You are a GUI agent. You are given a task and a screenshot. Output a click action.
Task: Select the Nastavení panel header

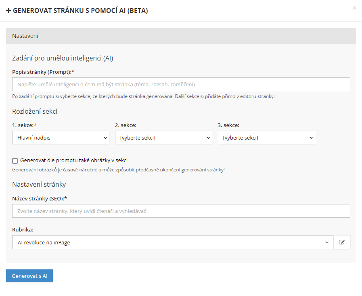(181, 36)
